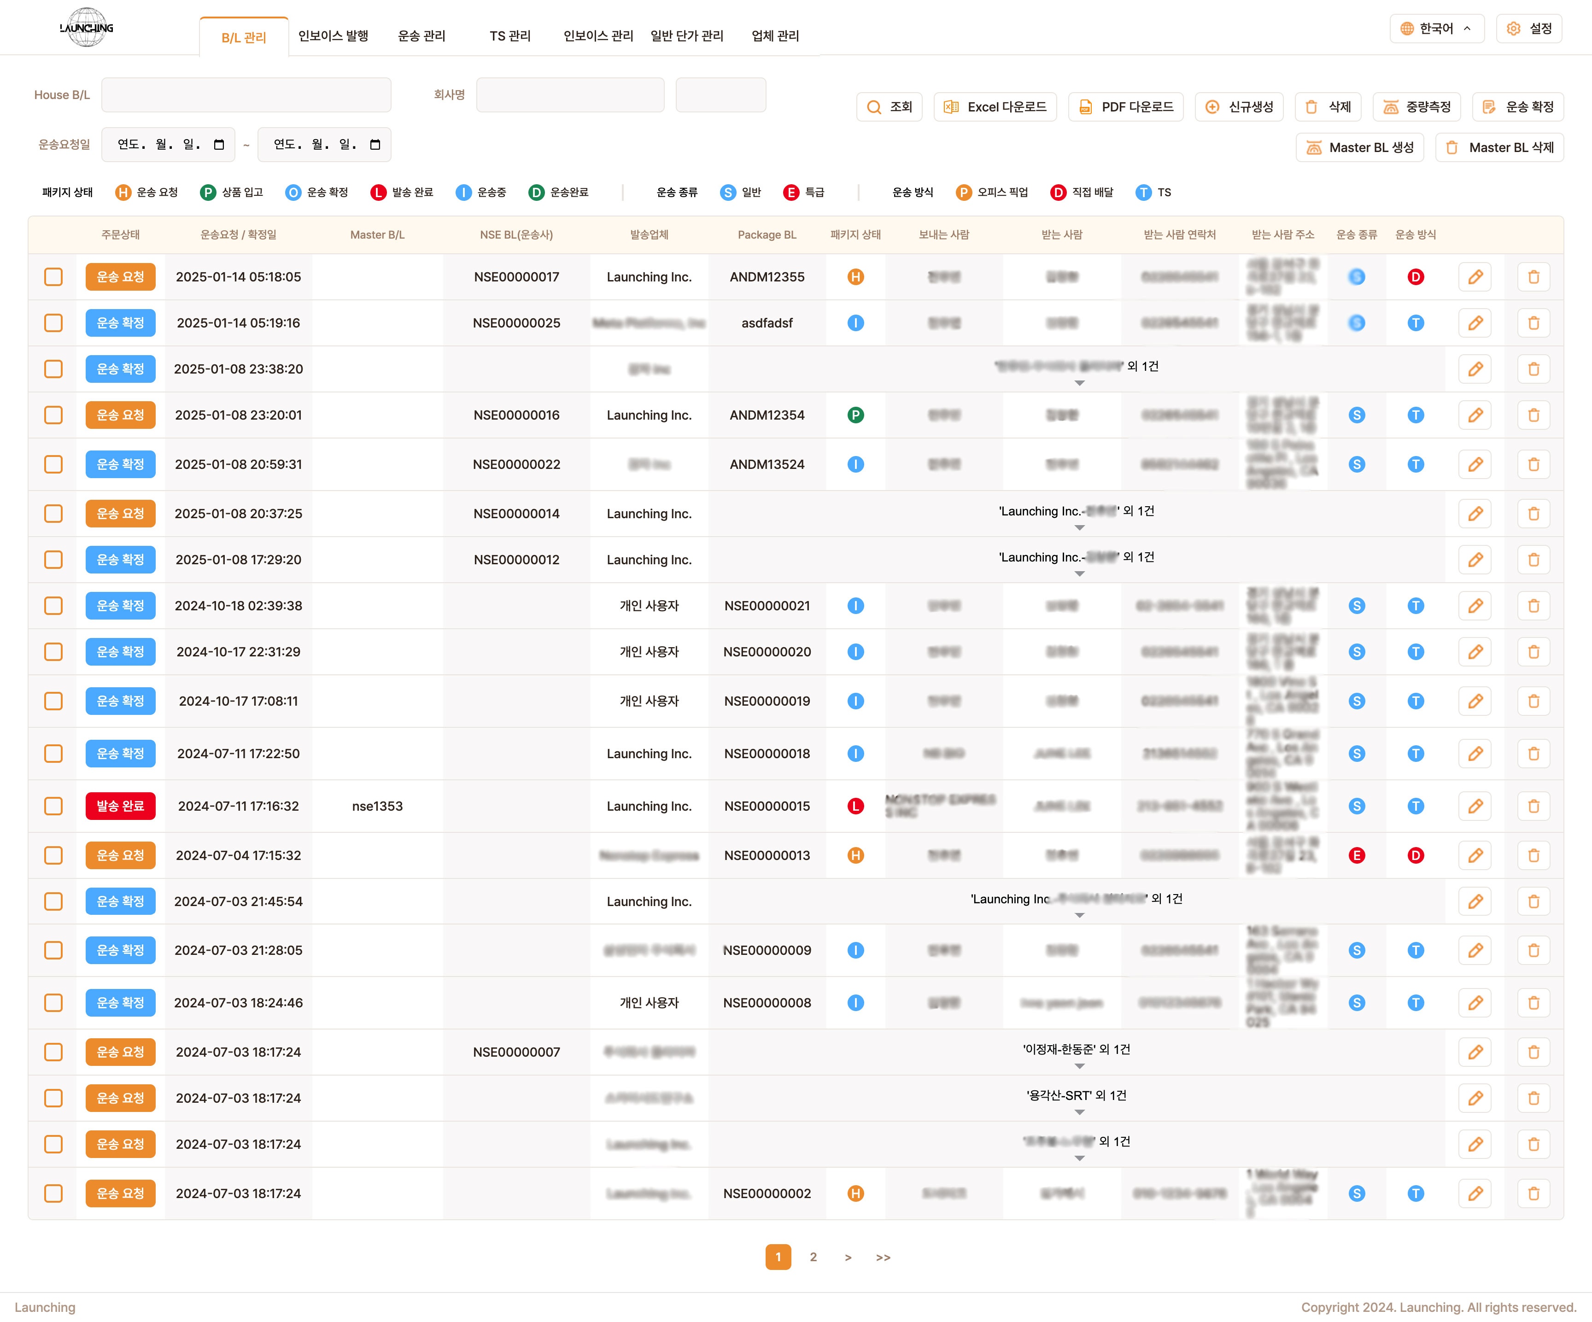Open 설정 gear icon

1513,29
